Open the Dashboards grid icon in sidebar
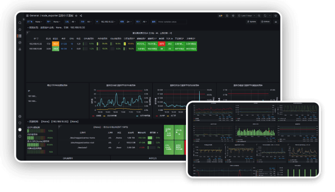Image resolution: width=335 pixels, height=192 pixels. (x=20, y=36)
